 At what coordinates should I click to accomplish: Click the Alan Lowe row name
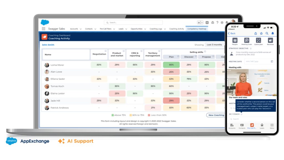pos(56,72)
